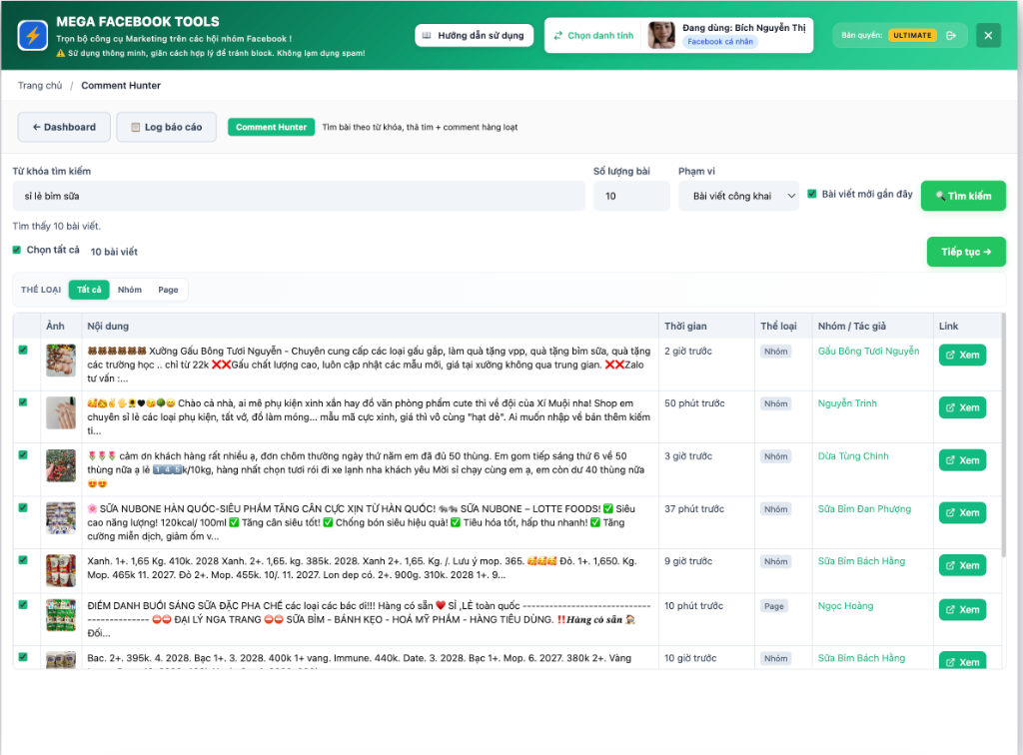Click Xem for Ngọc Hoàng post

point(962,610)
